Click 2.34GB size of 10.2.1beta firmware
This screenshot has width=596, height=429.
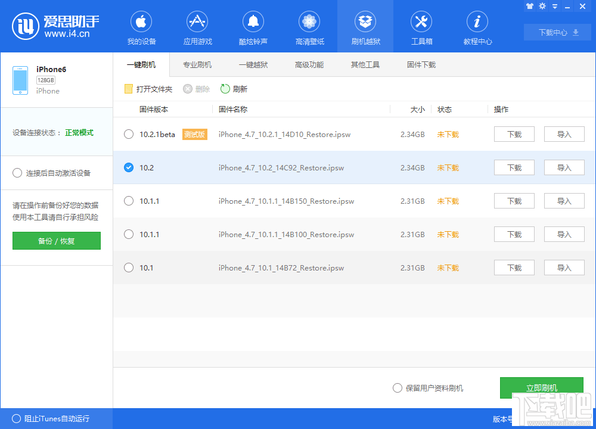[412, 134]
